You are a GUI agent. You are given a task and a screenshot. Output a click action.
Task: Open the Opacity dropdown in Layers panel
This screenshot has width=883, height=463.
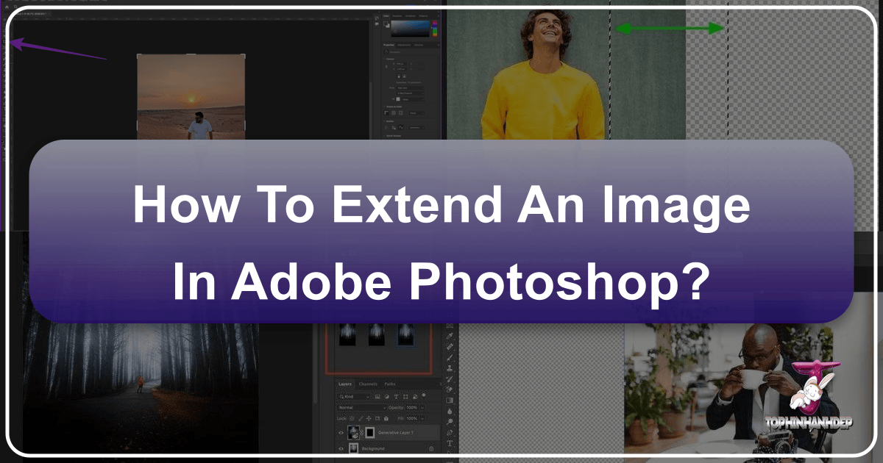[x=422, y=408]
